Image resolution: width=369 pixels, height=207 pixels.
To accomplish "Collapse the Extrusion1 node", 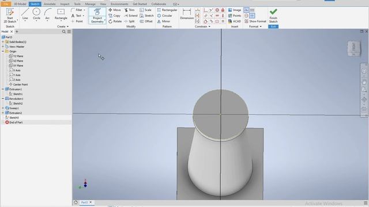I will 3,90.
